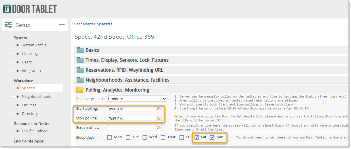The width and height of the screenshot is (351, 149).
Task: Open System Profile in the sidebar
Action: point(34,45)
